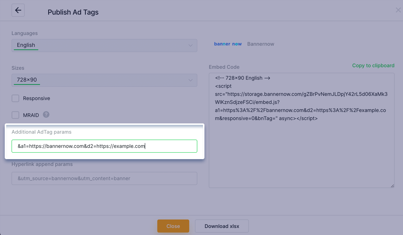Grab the embed code textarea resize handle

[x=392, y=186]
